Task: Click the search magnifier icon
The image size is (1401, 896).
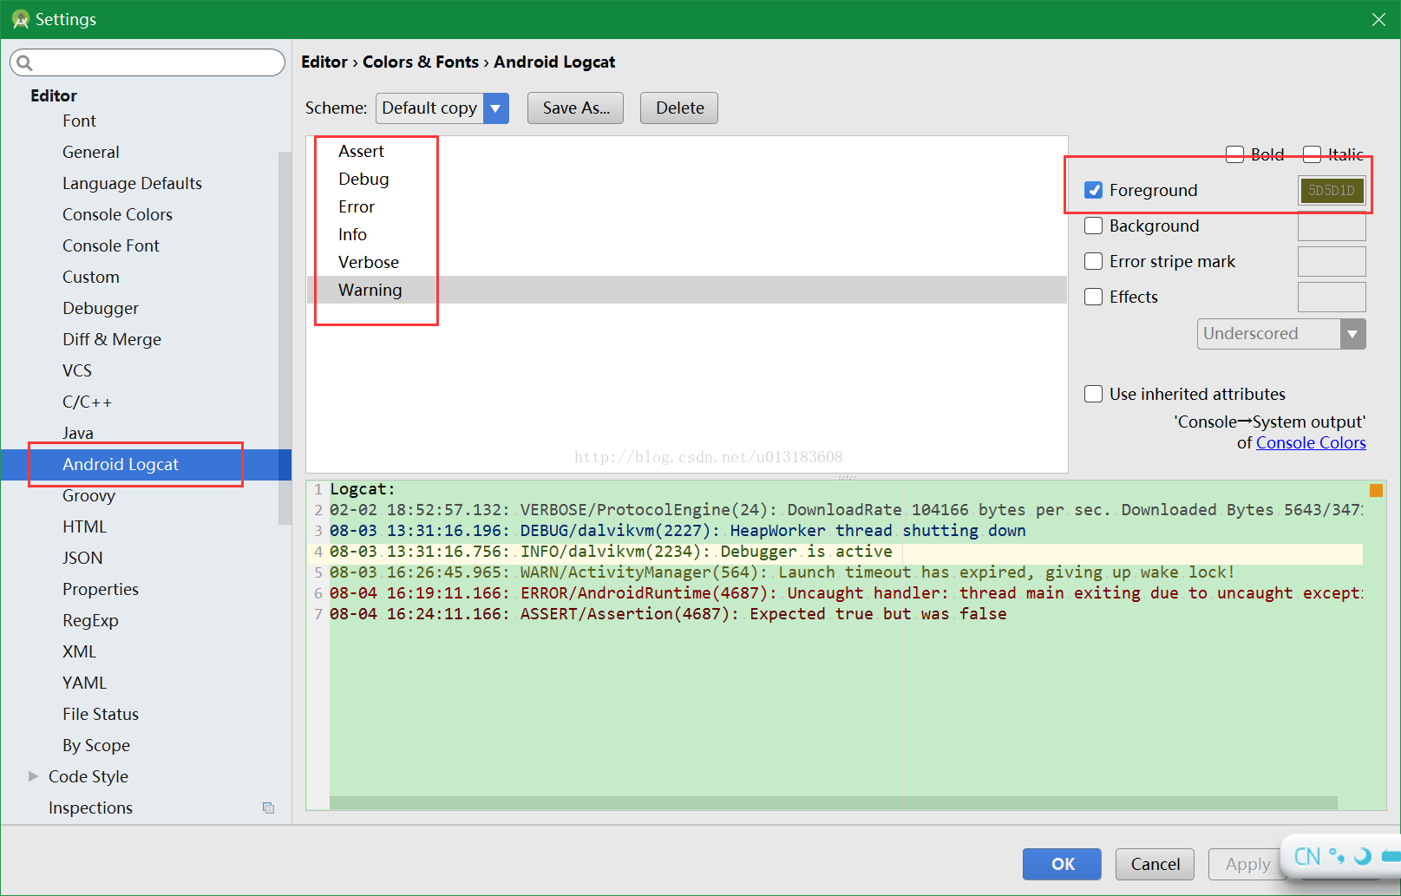Action: click(x=24, y=62)
